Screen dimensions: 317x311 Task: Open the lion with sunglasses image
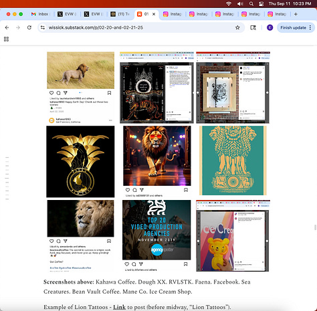157,156
